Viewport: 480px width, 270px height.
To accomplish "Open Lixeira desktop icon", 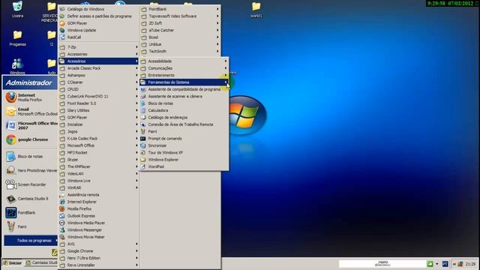I will pyautogui.click(x=17, y=10).
